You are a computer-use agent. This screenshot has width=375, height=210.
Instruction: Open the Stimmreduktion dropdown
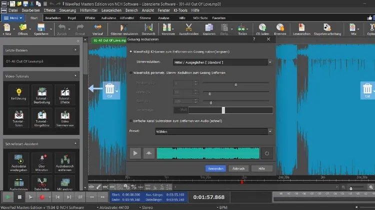click(x=270, y=62)
